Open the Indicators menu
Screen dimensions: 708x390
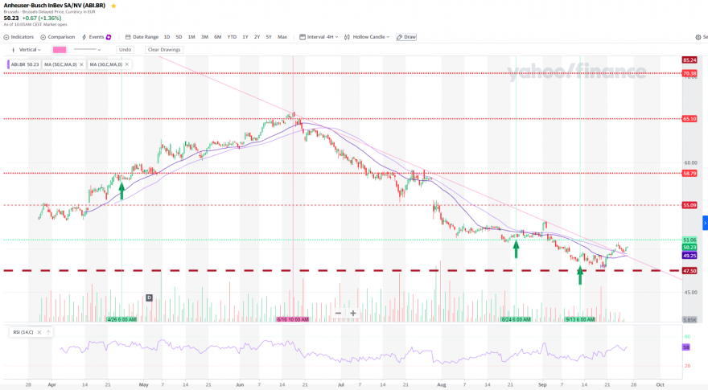tap(19, 37)
